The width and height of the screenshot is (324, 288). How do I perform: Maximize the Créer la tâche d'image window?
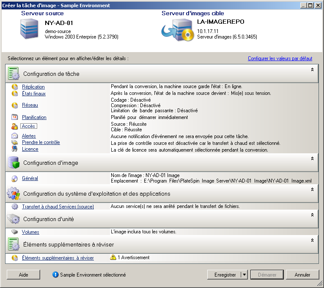coord(310,6)
